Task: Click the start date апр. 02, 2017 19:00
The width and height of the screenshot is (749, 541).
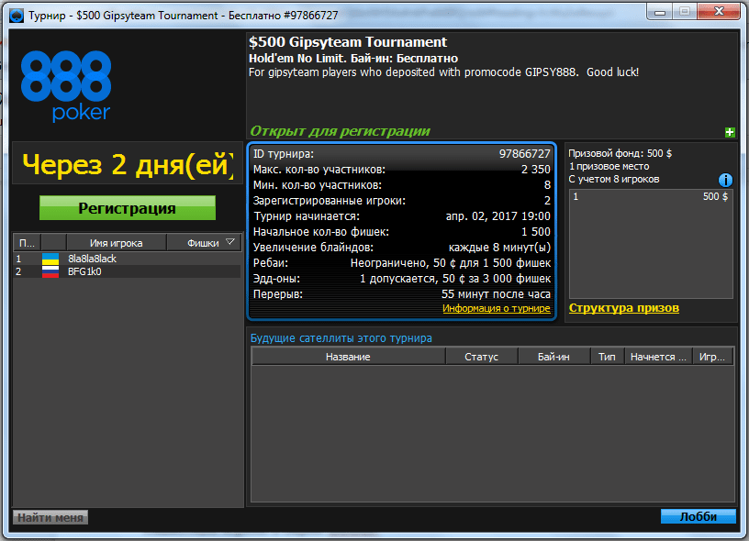Action: (497, 216)
